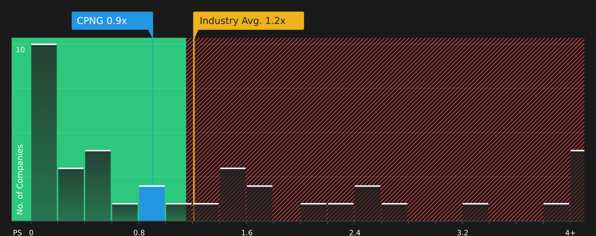The image size is (596, 236).
Task: Select the blue highlighted CPNG bar
Action: point(152,203)
